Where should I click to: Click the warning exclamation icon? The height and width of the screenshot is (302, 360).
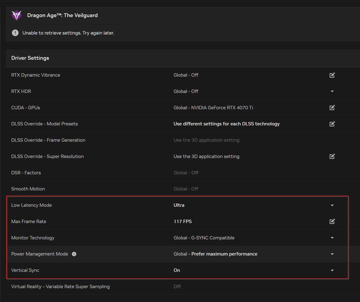pos(15,33)
